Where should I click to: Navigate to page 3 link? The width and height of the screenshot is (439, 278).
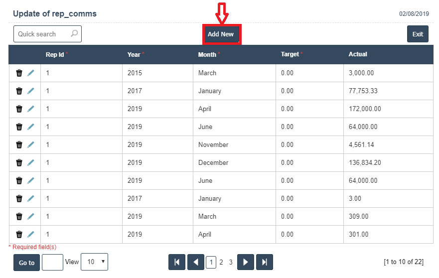[231, 262]
